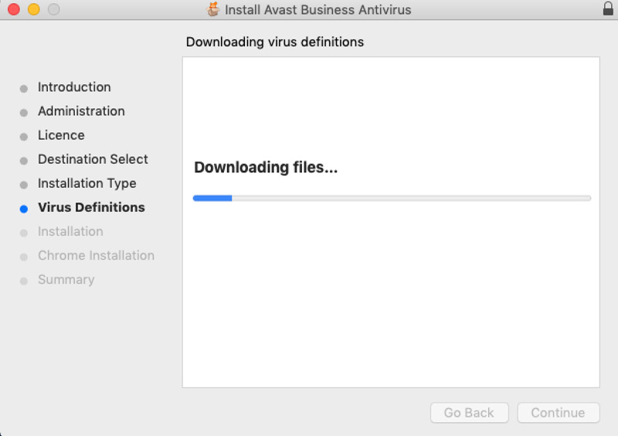Click the download progress bar

coord(392,198)
